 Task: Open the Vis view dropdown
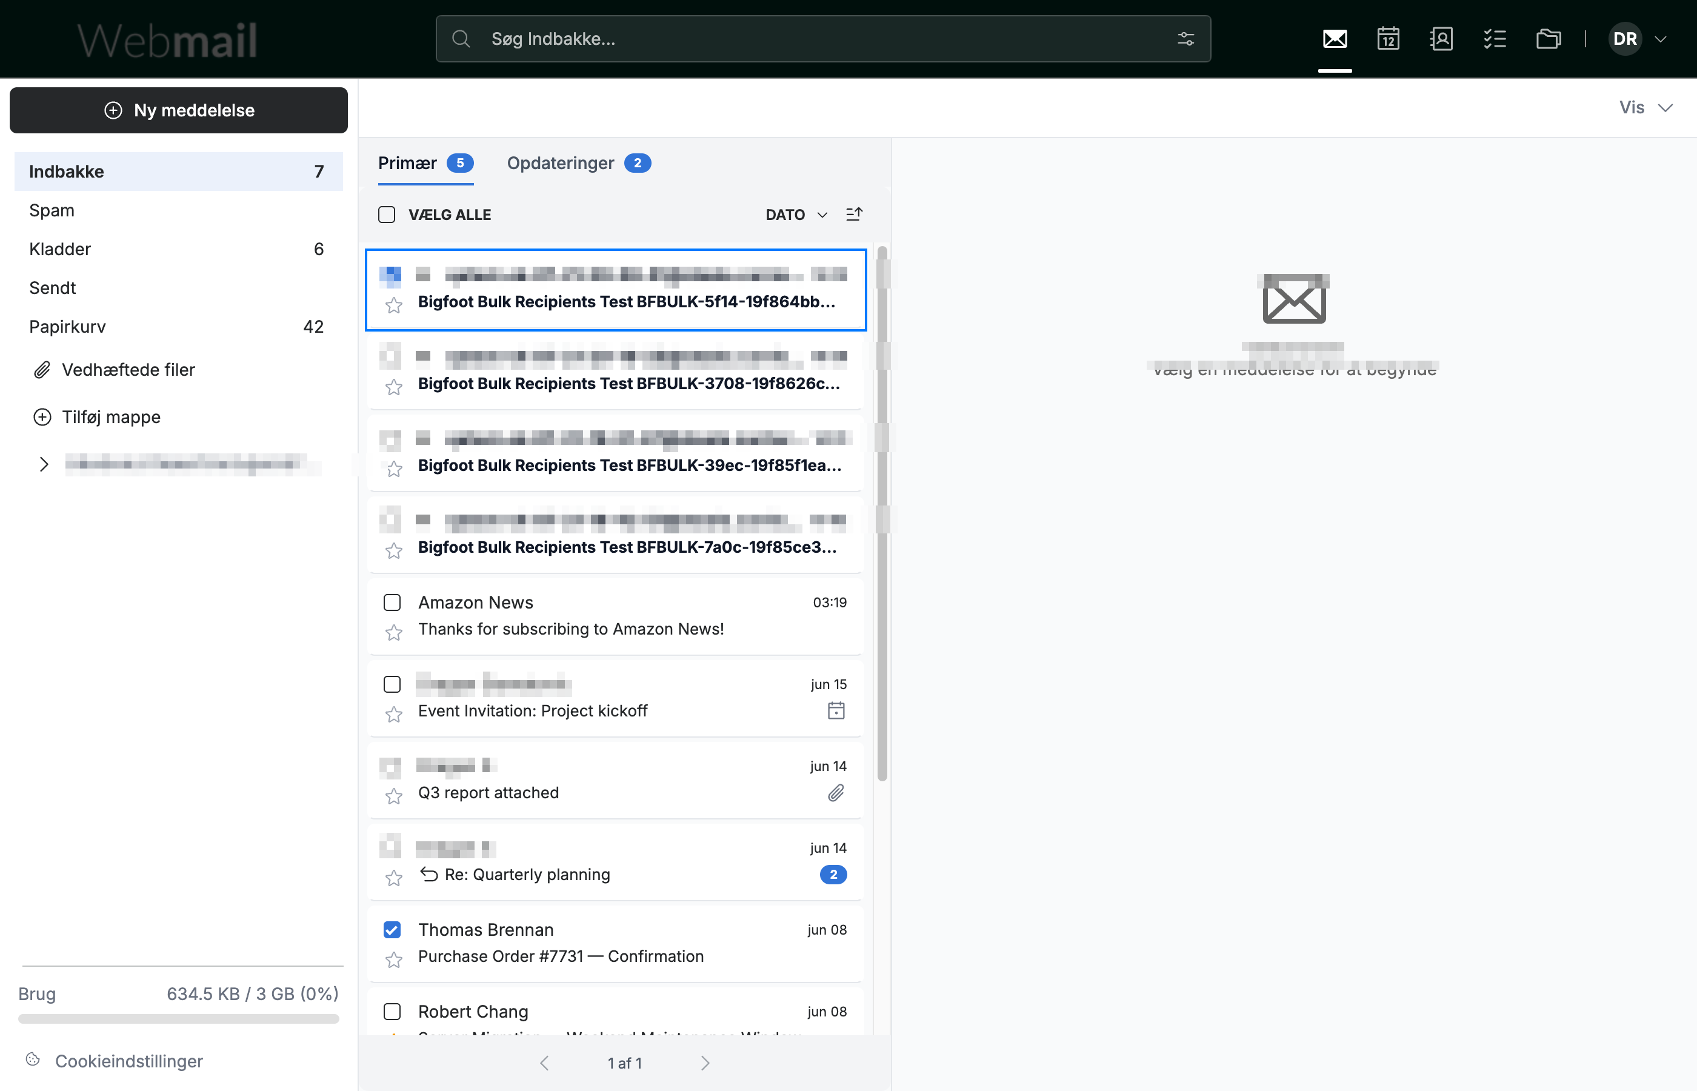pos(1645,108)
